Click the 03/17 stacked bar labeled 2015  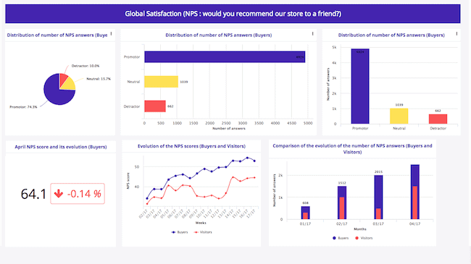378,197
